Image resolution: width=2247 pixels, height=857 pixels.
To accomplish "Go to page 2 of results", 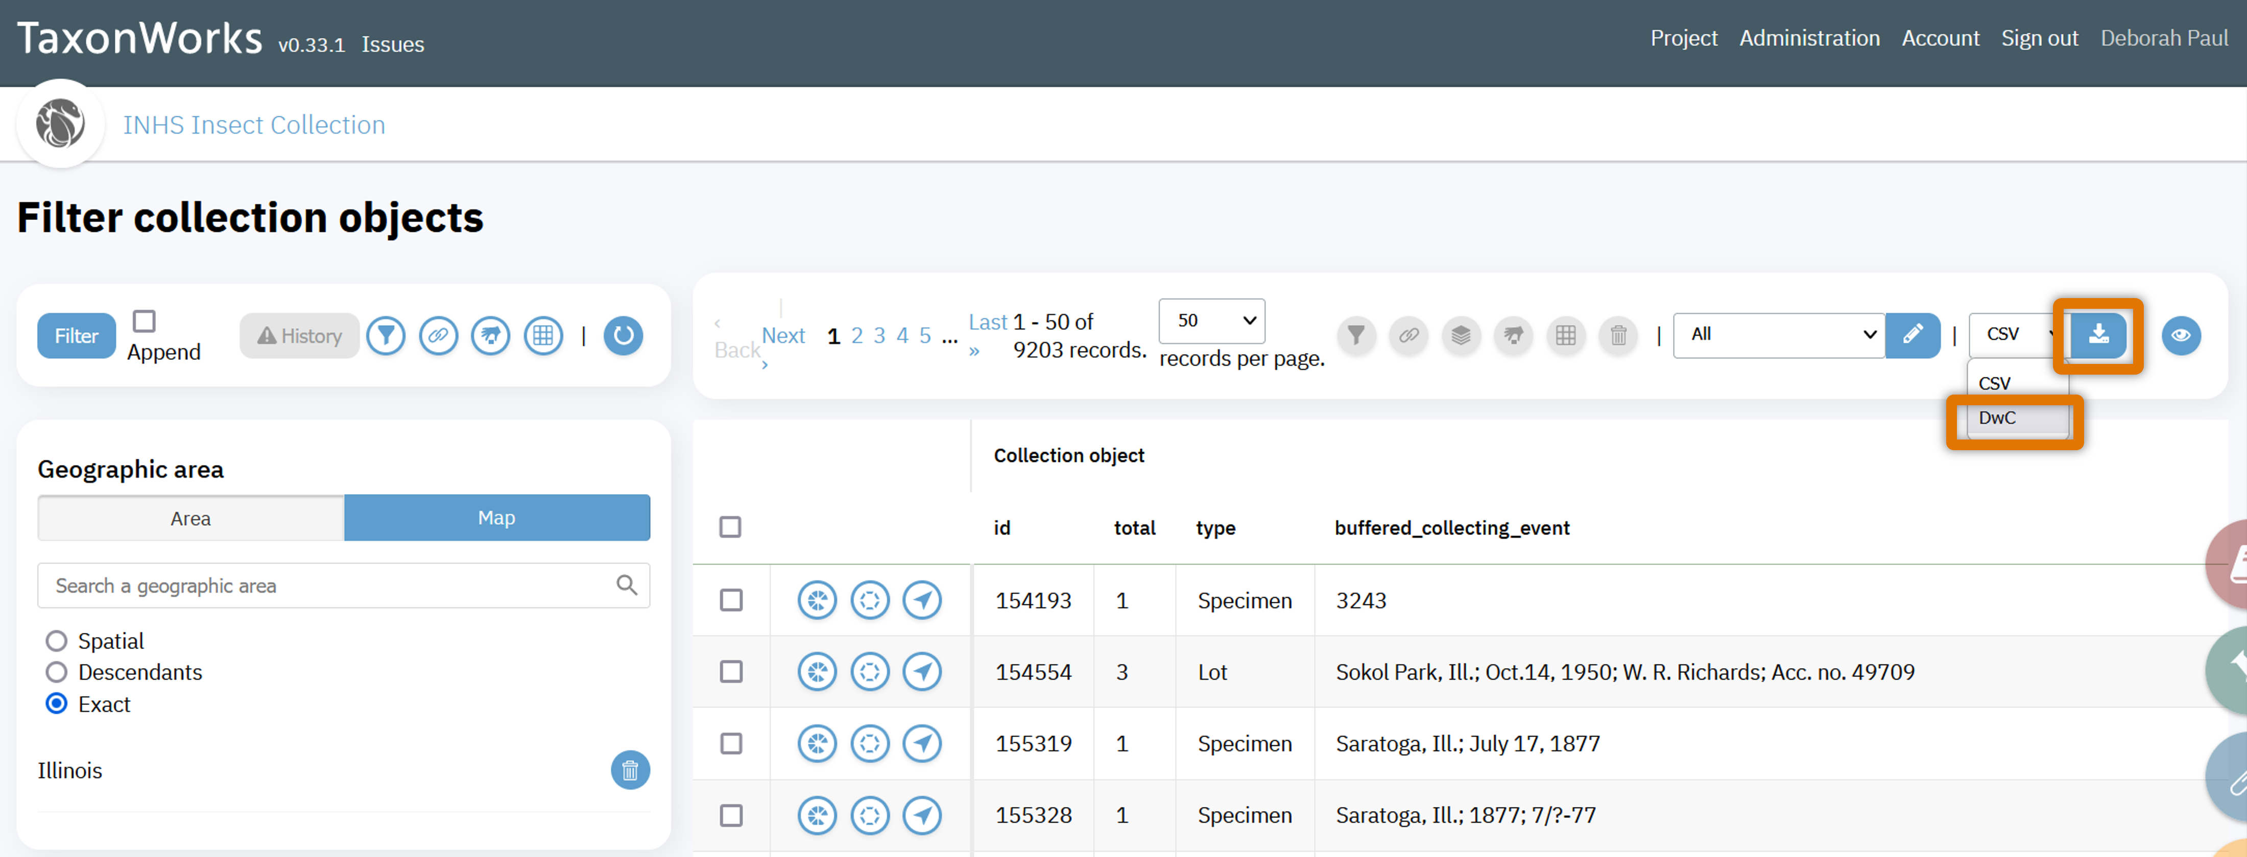I will [856, 336].
